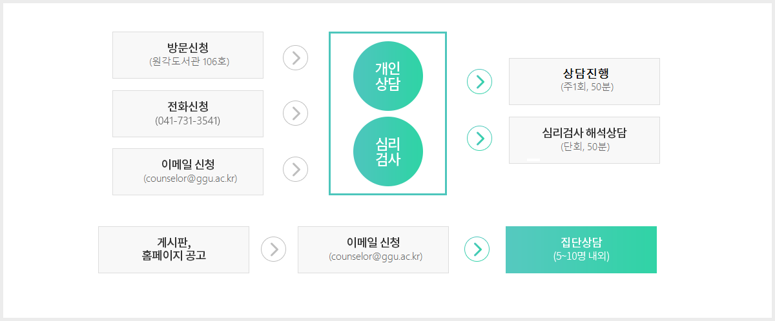Image resolution: width=775 pixels, height=321 pixels.
Task: Click the green 집단상담 (5~10명 내외) box
Action: coord(581,249)
